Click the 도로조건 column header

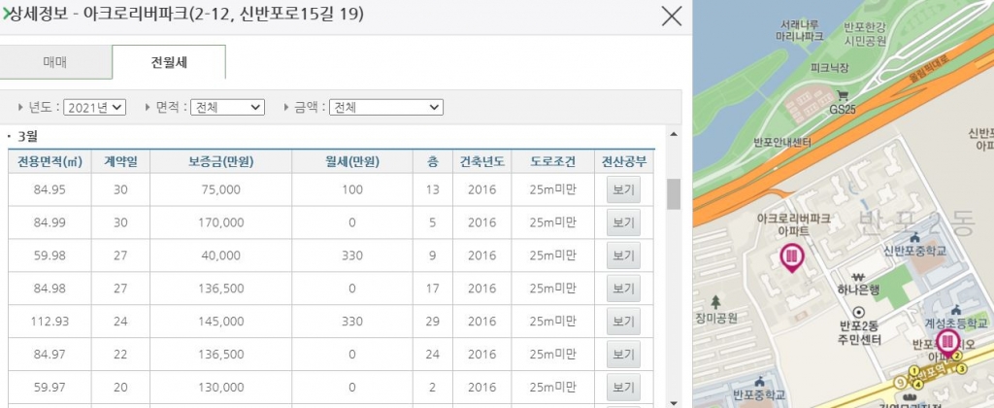(x=552, y=161)
